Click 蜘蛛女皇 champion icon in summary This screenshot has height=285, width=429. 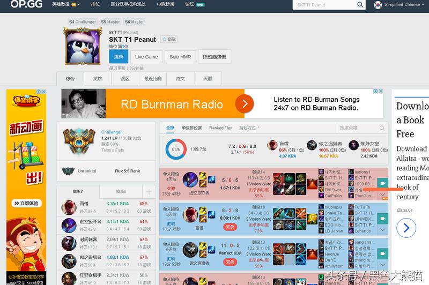(353, 145)
